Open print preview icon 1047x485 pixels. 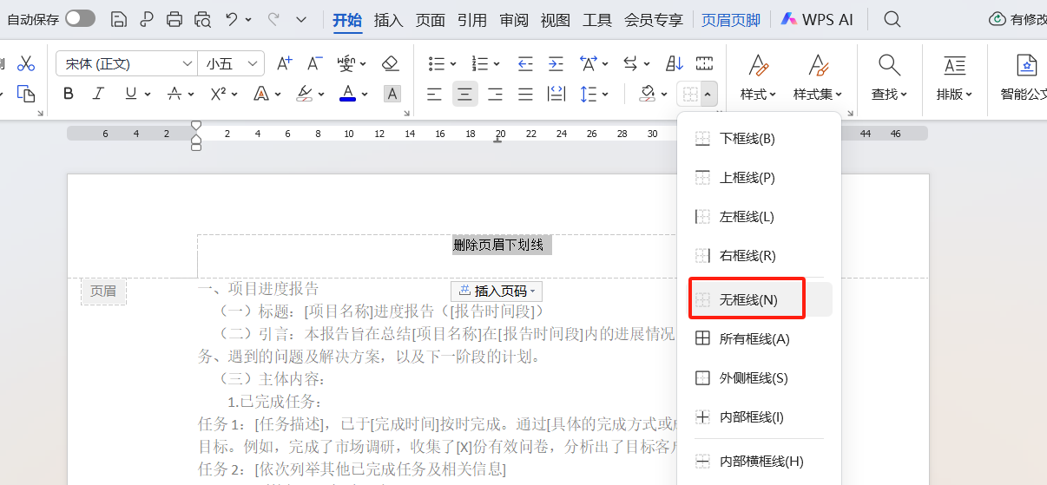point(202,19)
